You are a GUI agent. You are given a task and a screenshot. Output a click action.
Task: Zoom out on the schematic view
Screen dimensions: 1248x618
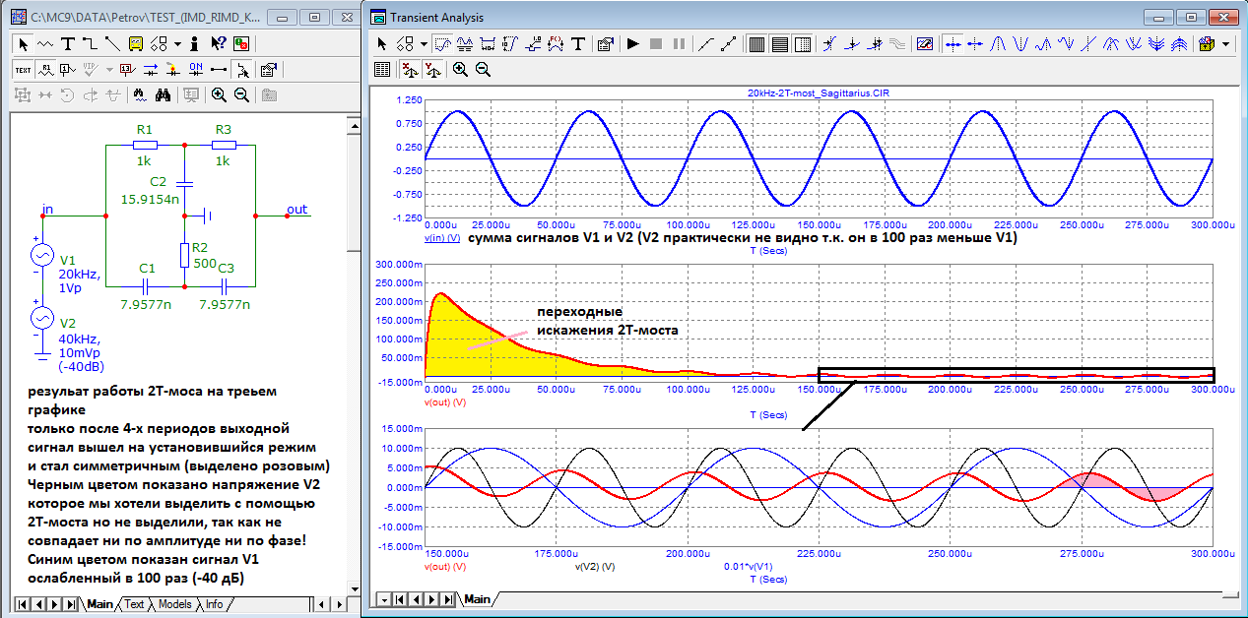[x=240, y=94]
